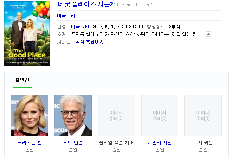Open the 미국 NBC broadcaster link
229x157 pixels.
[x=81, y=27]
